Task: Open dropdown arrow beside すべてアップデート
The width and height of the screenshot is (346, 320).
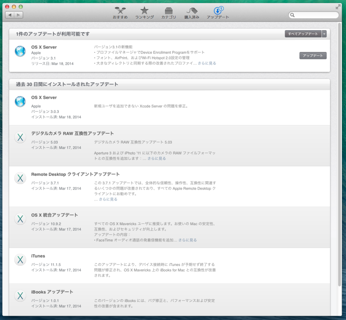Action: 324,34
